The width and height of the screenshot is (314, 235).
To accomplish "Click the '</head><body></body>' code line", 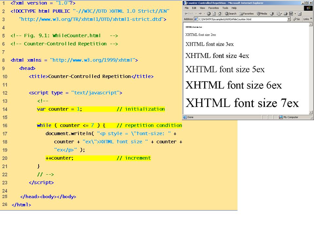I will click(48, 196).
